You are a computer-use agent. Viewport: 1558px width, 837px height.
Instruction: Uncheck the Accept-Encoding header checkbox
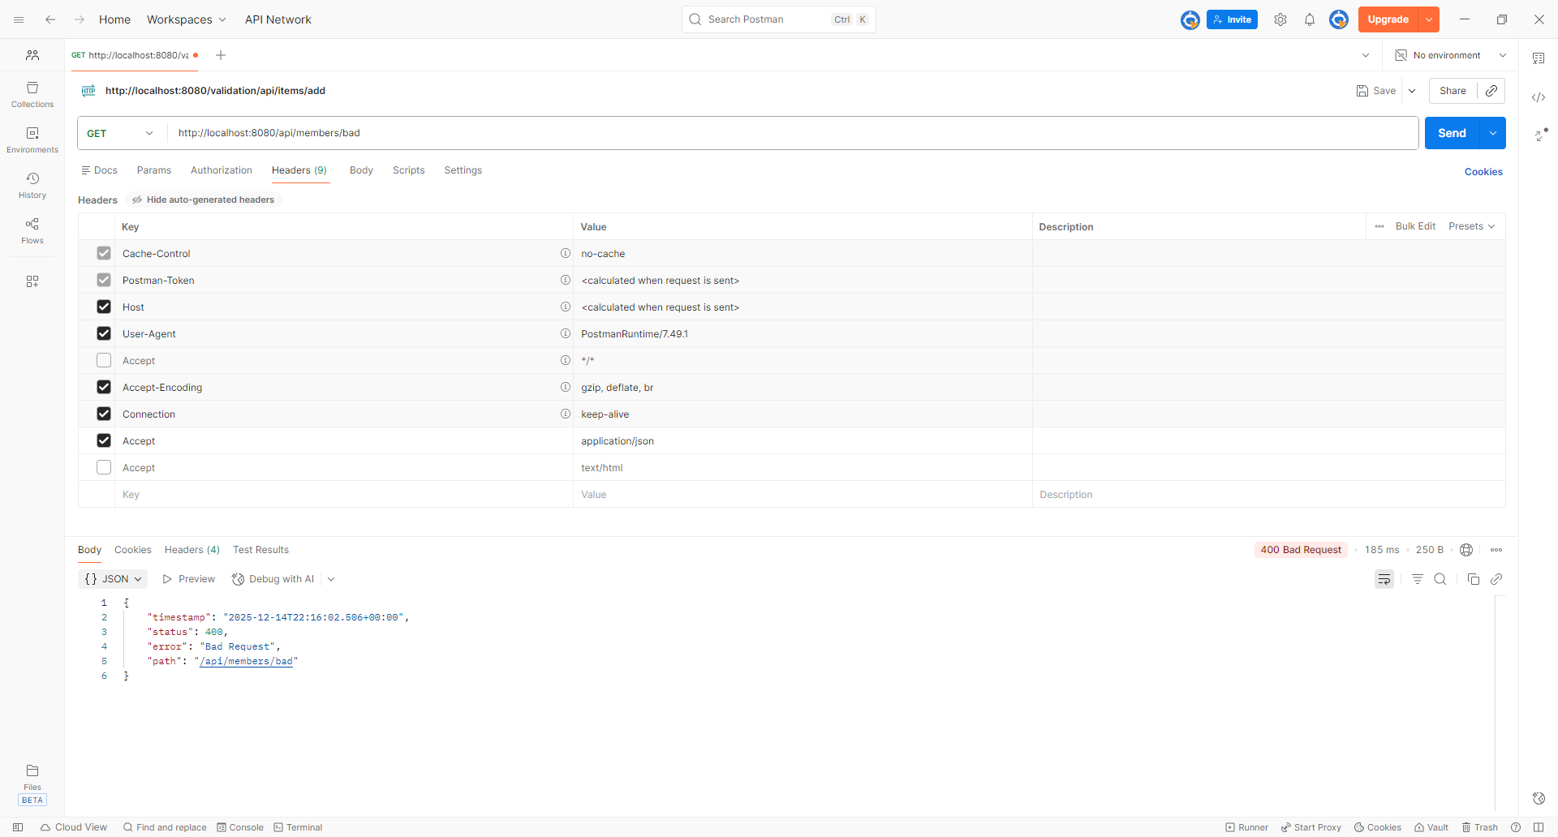point(104,387)
